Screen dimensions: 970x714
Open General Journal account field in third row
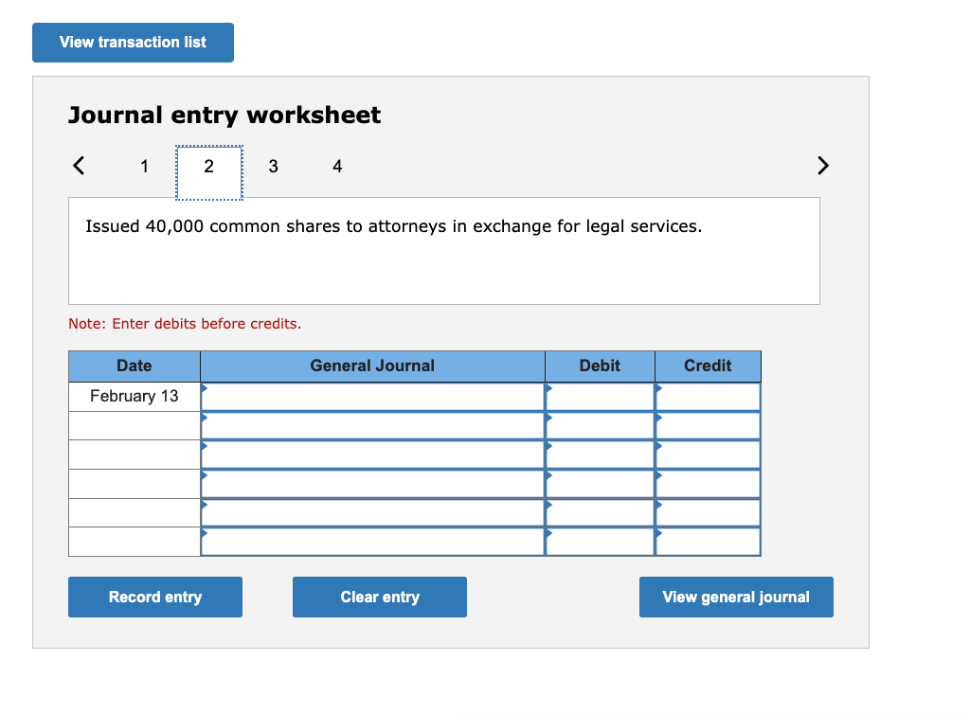[372, 455]
